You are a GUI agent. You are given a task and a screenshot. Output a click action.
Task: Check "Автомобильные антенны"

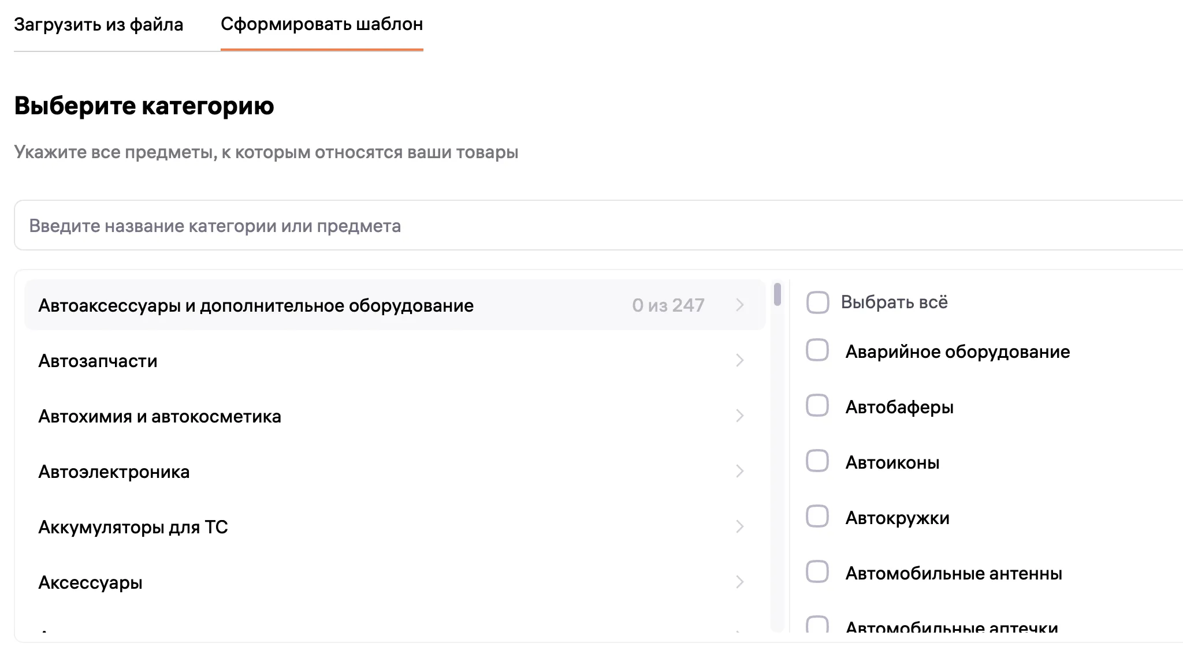click(x=817, y=573)
